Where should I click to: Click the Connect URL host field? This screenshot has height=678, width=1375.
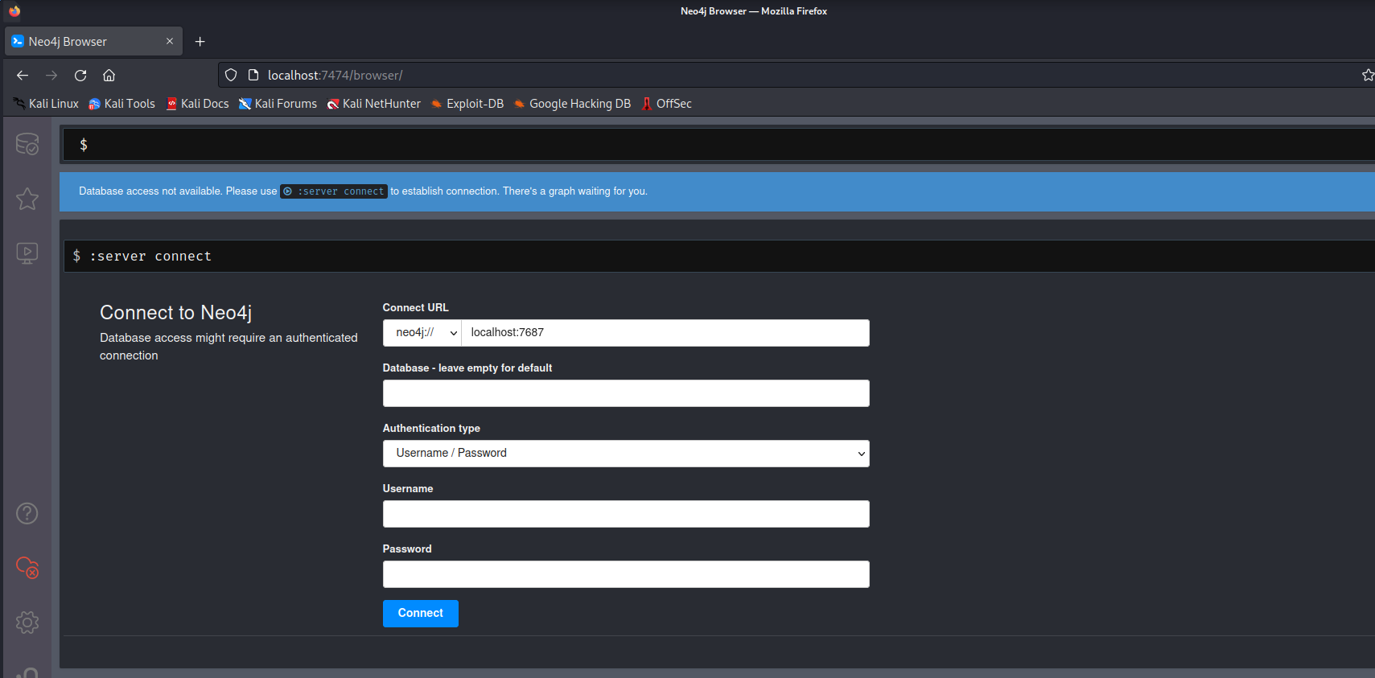coord(665,333)
